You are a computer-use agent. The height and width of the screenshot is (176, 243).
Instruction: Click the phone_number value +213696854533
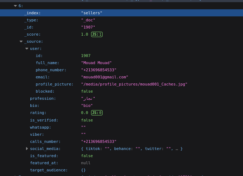point(99,70)
